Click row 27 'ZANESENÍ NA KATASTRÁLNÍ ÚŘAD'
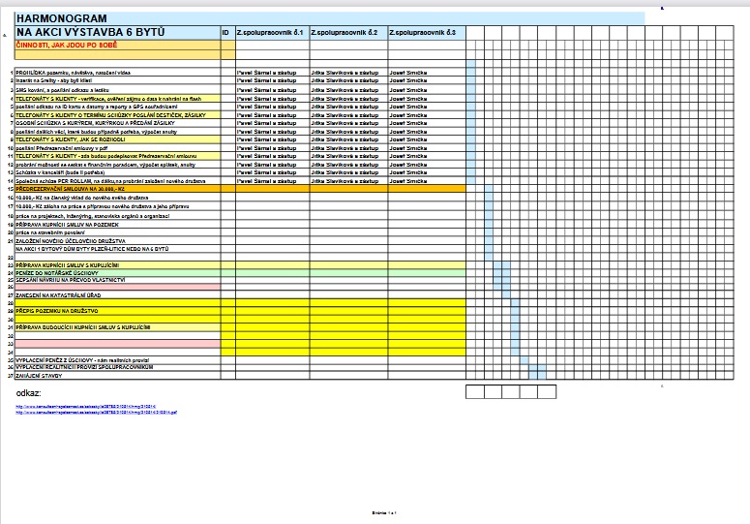The height and width of the screenshot is (524, 750). (118, 295)
